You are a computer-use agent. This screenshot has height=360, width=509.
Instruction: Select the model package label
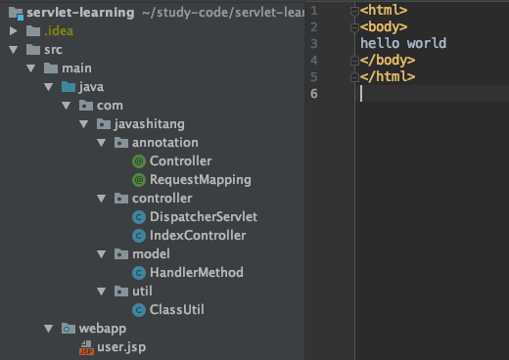151,254
